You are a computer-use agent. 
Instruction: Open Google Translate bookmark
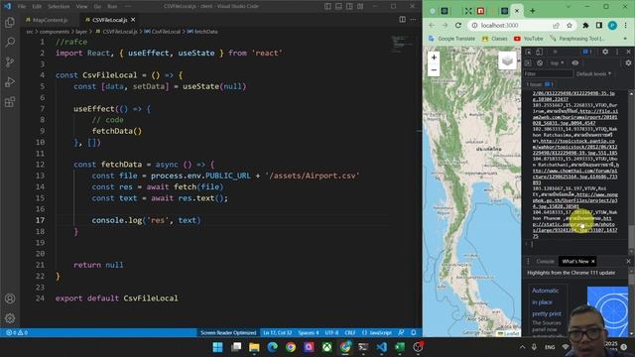452,39
